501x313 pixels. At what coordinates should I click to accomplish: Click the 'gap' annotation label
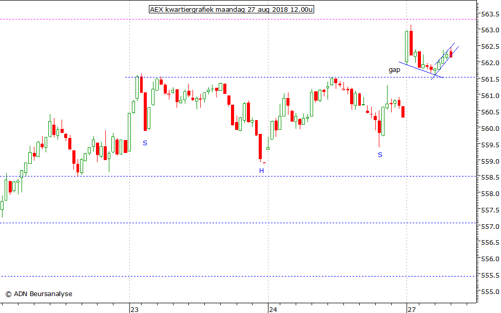(394, 70)
